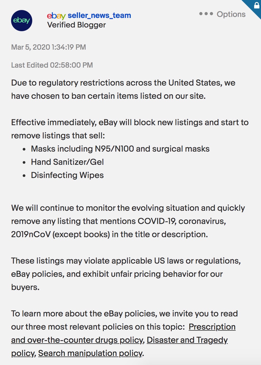This screenshot has width=261, height=365.
Task: Click the three-dot ellipsis icon
Action: coord(206,14)
